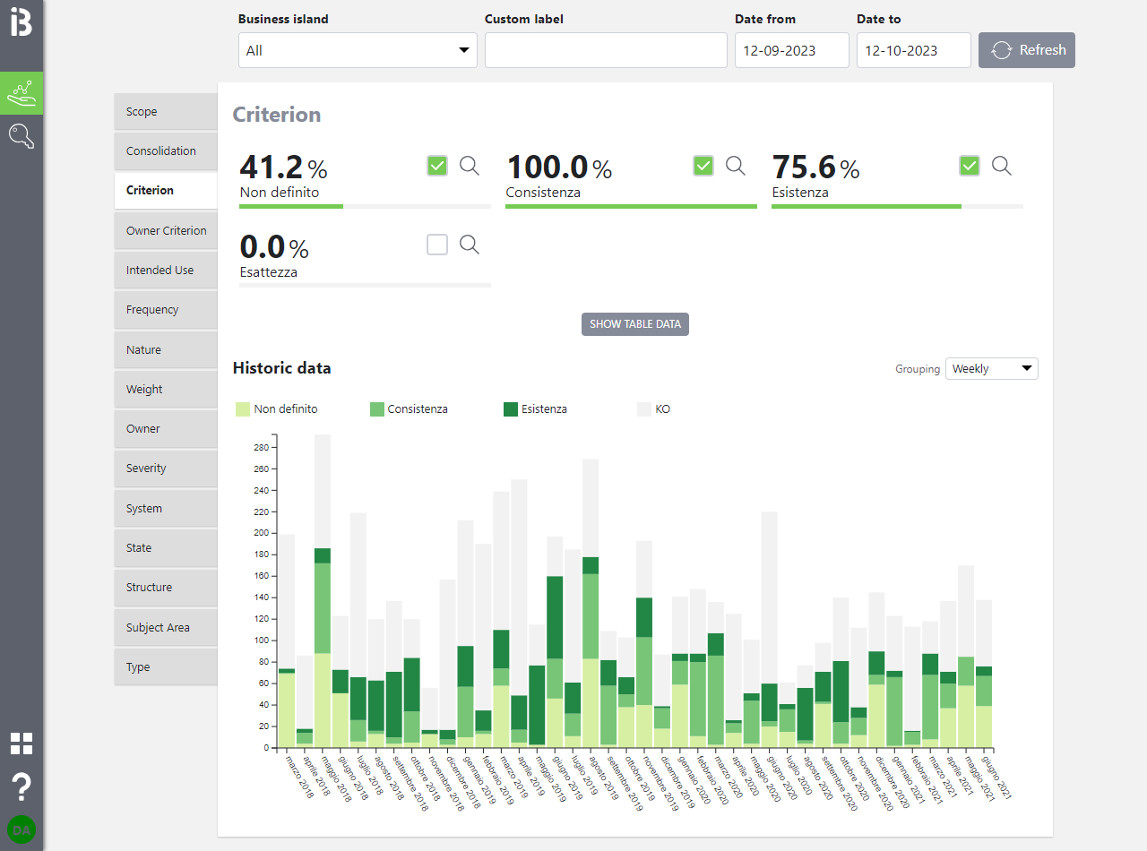The height and width of the screenshot is (851, 1147).
Task: Switch to the Owner Criterion tab
Action: 166,230
